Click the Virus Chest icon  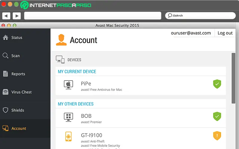(5, 92)
